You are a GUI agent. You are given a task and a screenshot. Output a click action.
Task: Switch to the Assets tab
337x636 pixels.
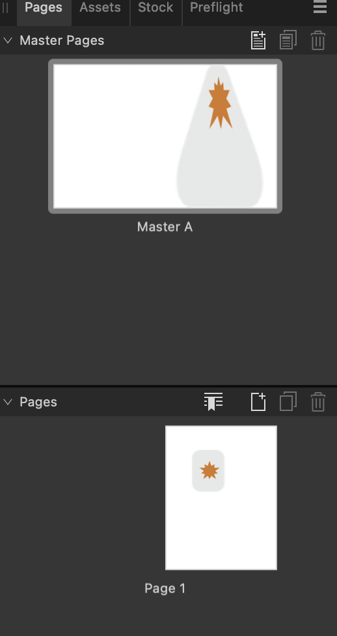tap(100, 7)
